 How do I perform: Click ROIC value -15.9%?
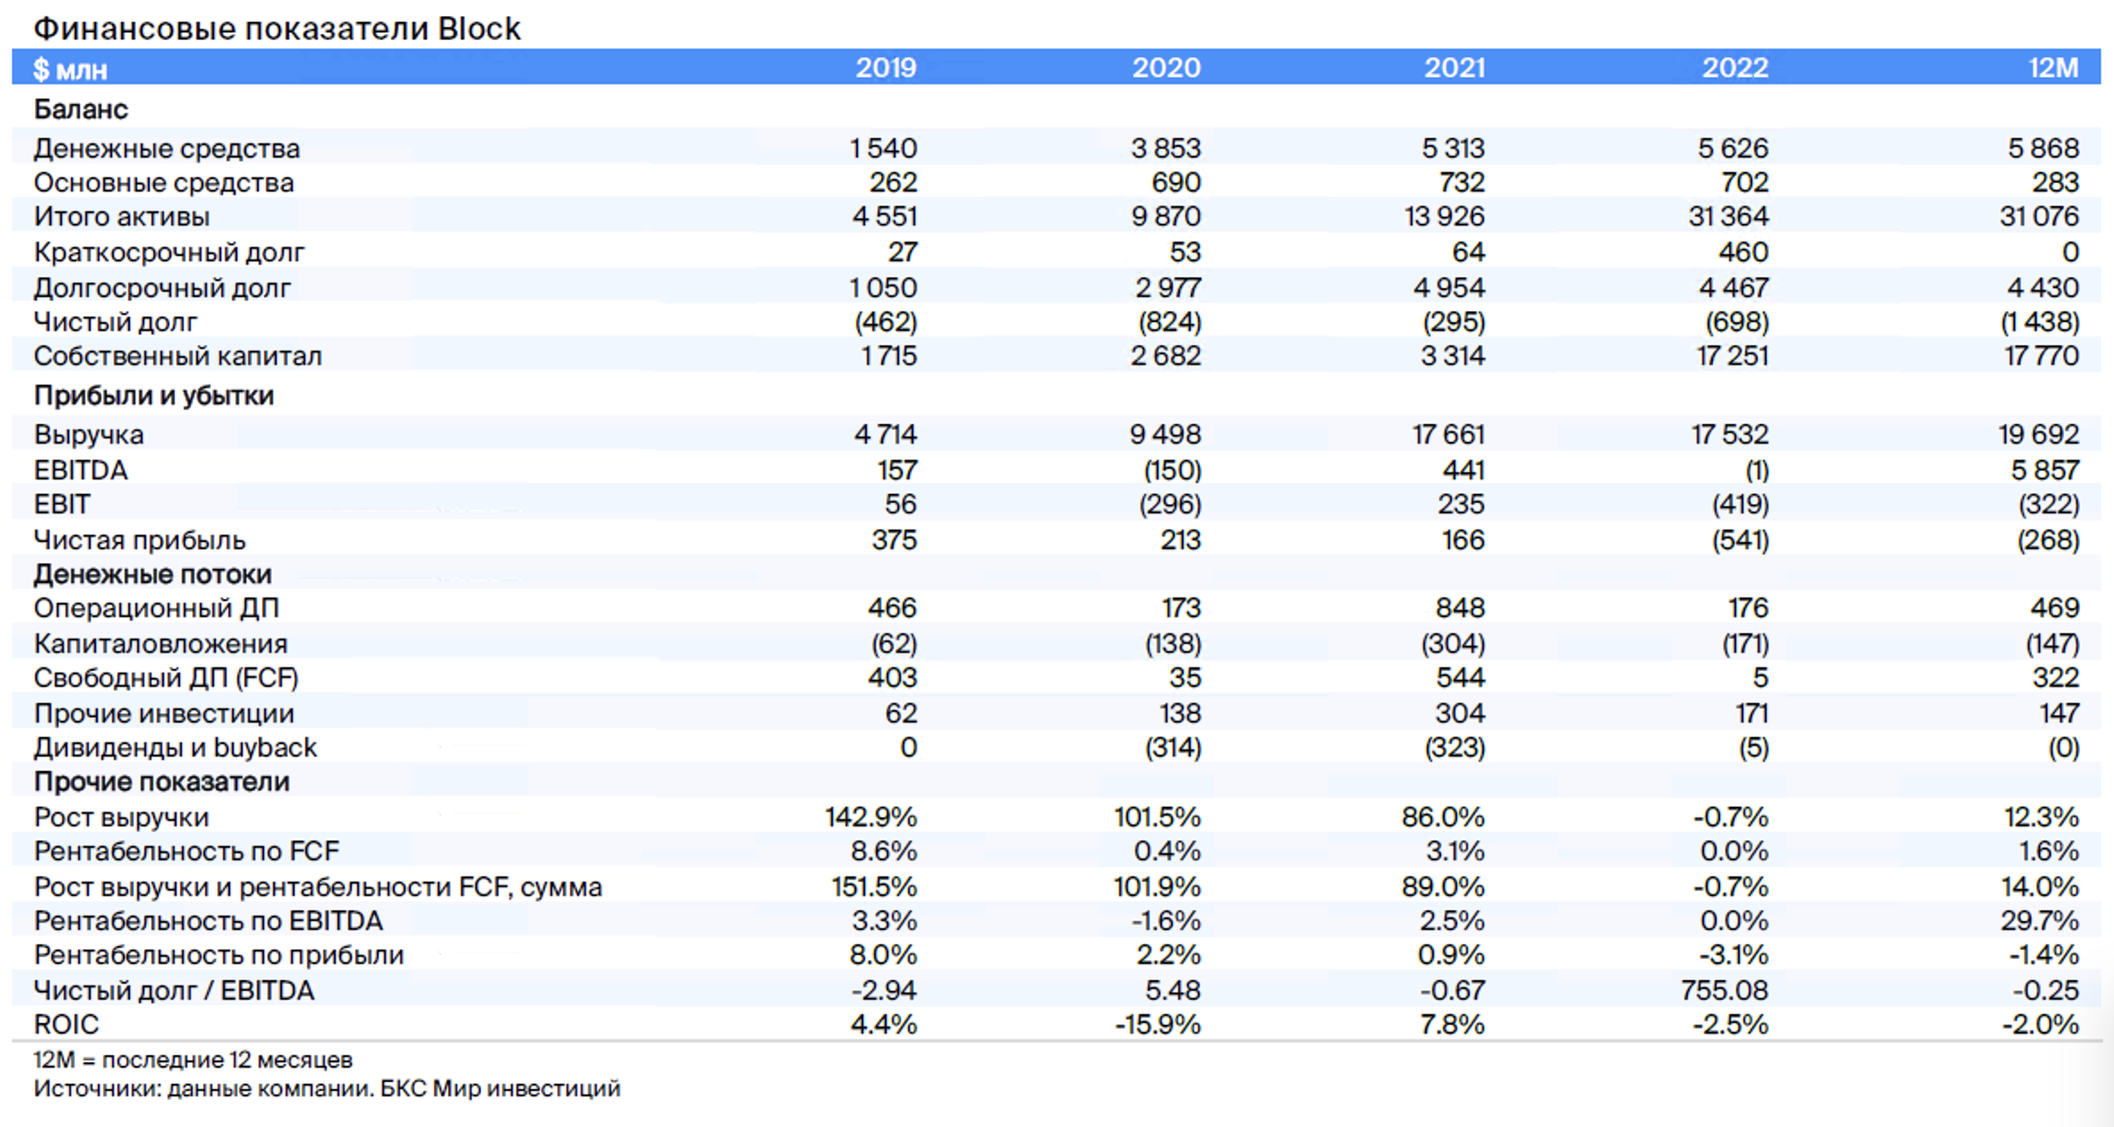tap(1158, 1025)
